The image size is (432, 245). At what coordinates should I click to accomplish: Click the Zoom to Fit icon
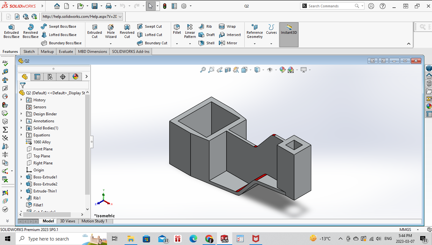pos(203,70)
